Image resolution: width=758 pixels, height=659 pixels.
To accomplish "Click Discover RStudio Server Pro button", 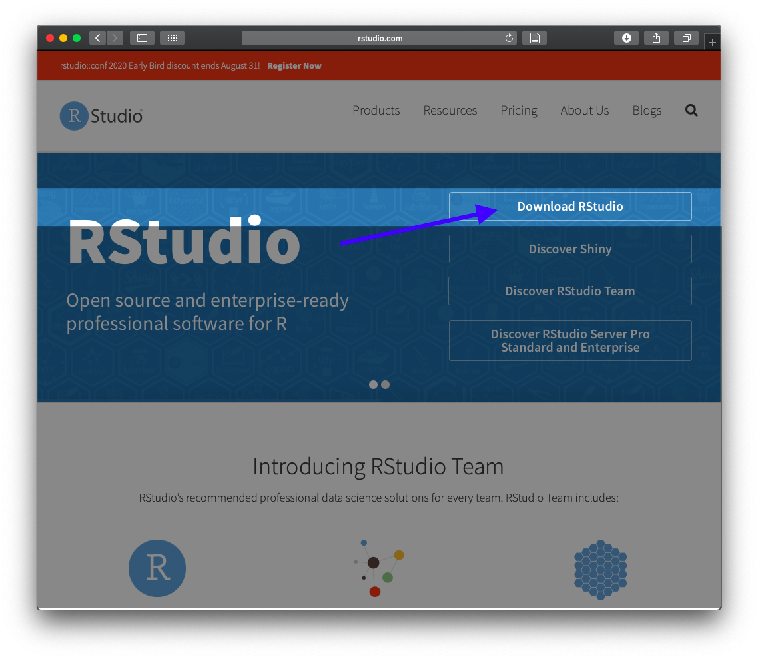I will [570, 340].
